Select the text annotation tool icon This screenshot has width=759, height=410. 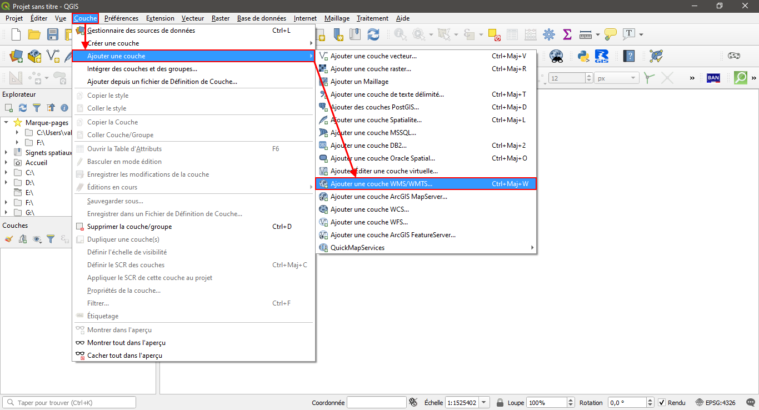(629, 34)
